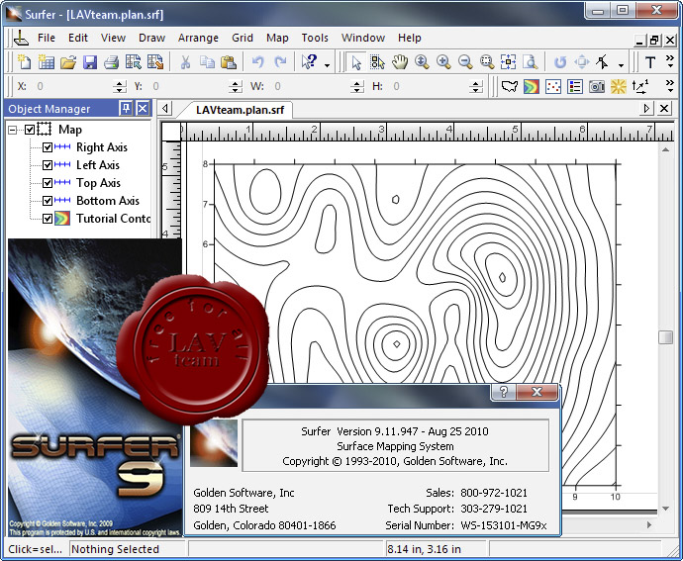Create a new vector map
The width and height of the screenshot is (683, 561).
640,87
